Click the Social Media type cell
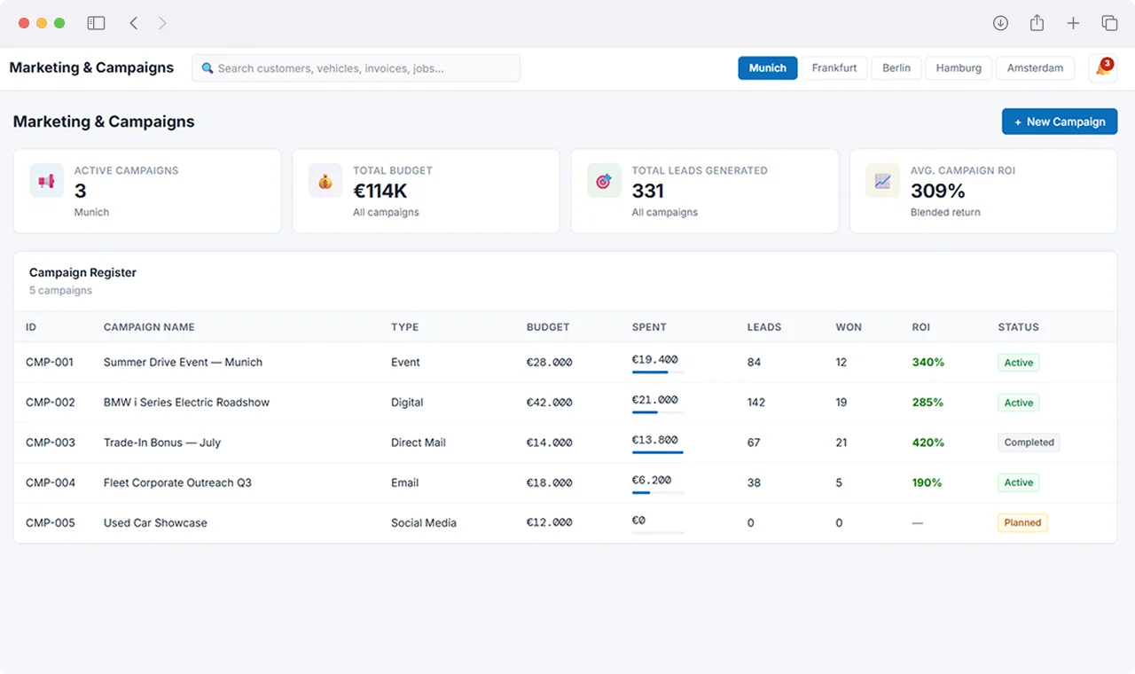This screenshot has width=1135, height=674. (424, 522)
